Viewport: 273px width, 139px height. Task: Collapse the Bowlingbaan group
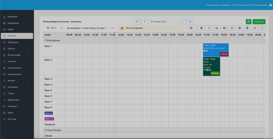[45, 40]
